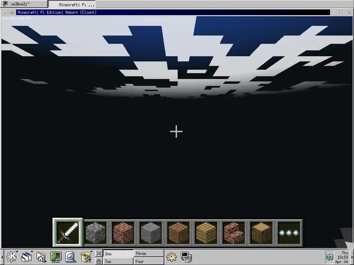This screenshot has height=265, width=354.
Task: Open the Minecraft window menu button
Action: [x=5, y=12]
